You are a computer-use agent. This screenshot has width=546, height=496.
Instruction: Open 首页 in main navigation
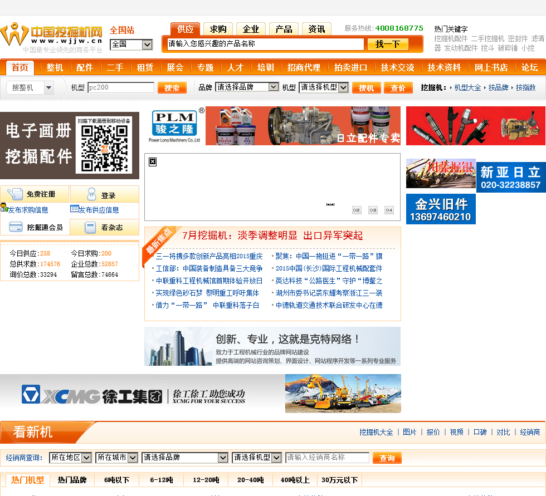20,67
